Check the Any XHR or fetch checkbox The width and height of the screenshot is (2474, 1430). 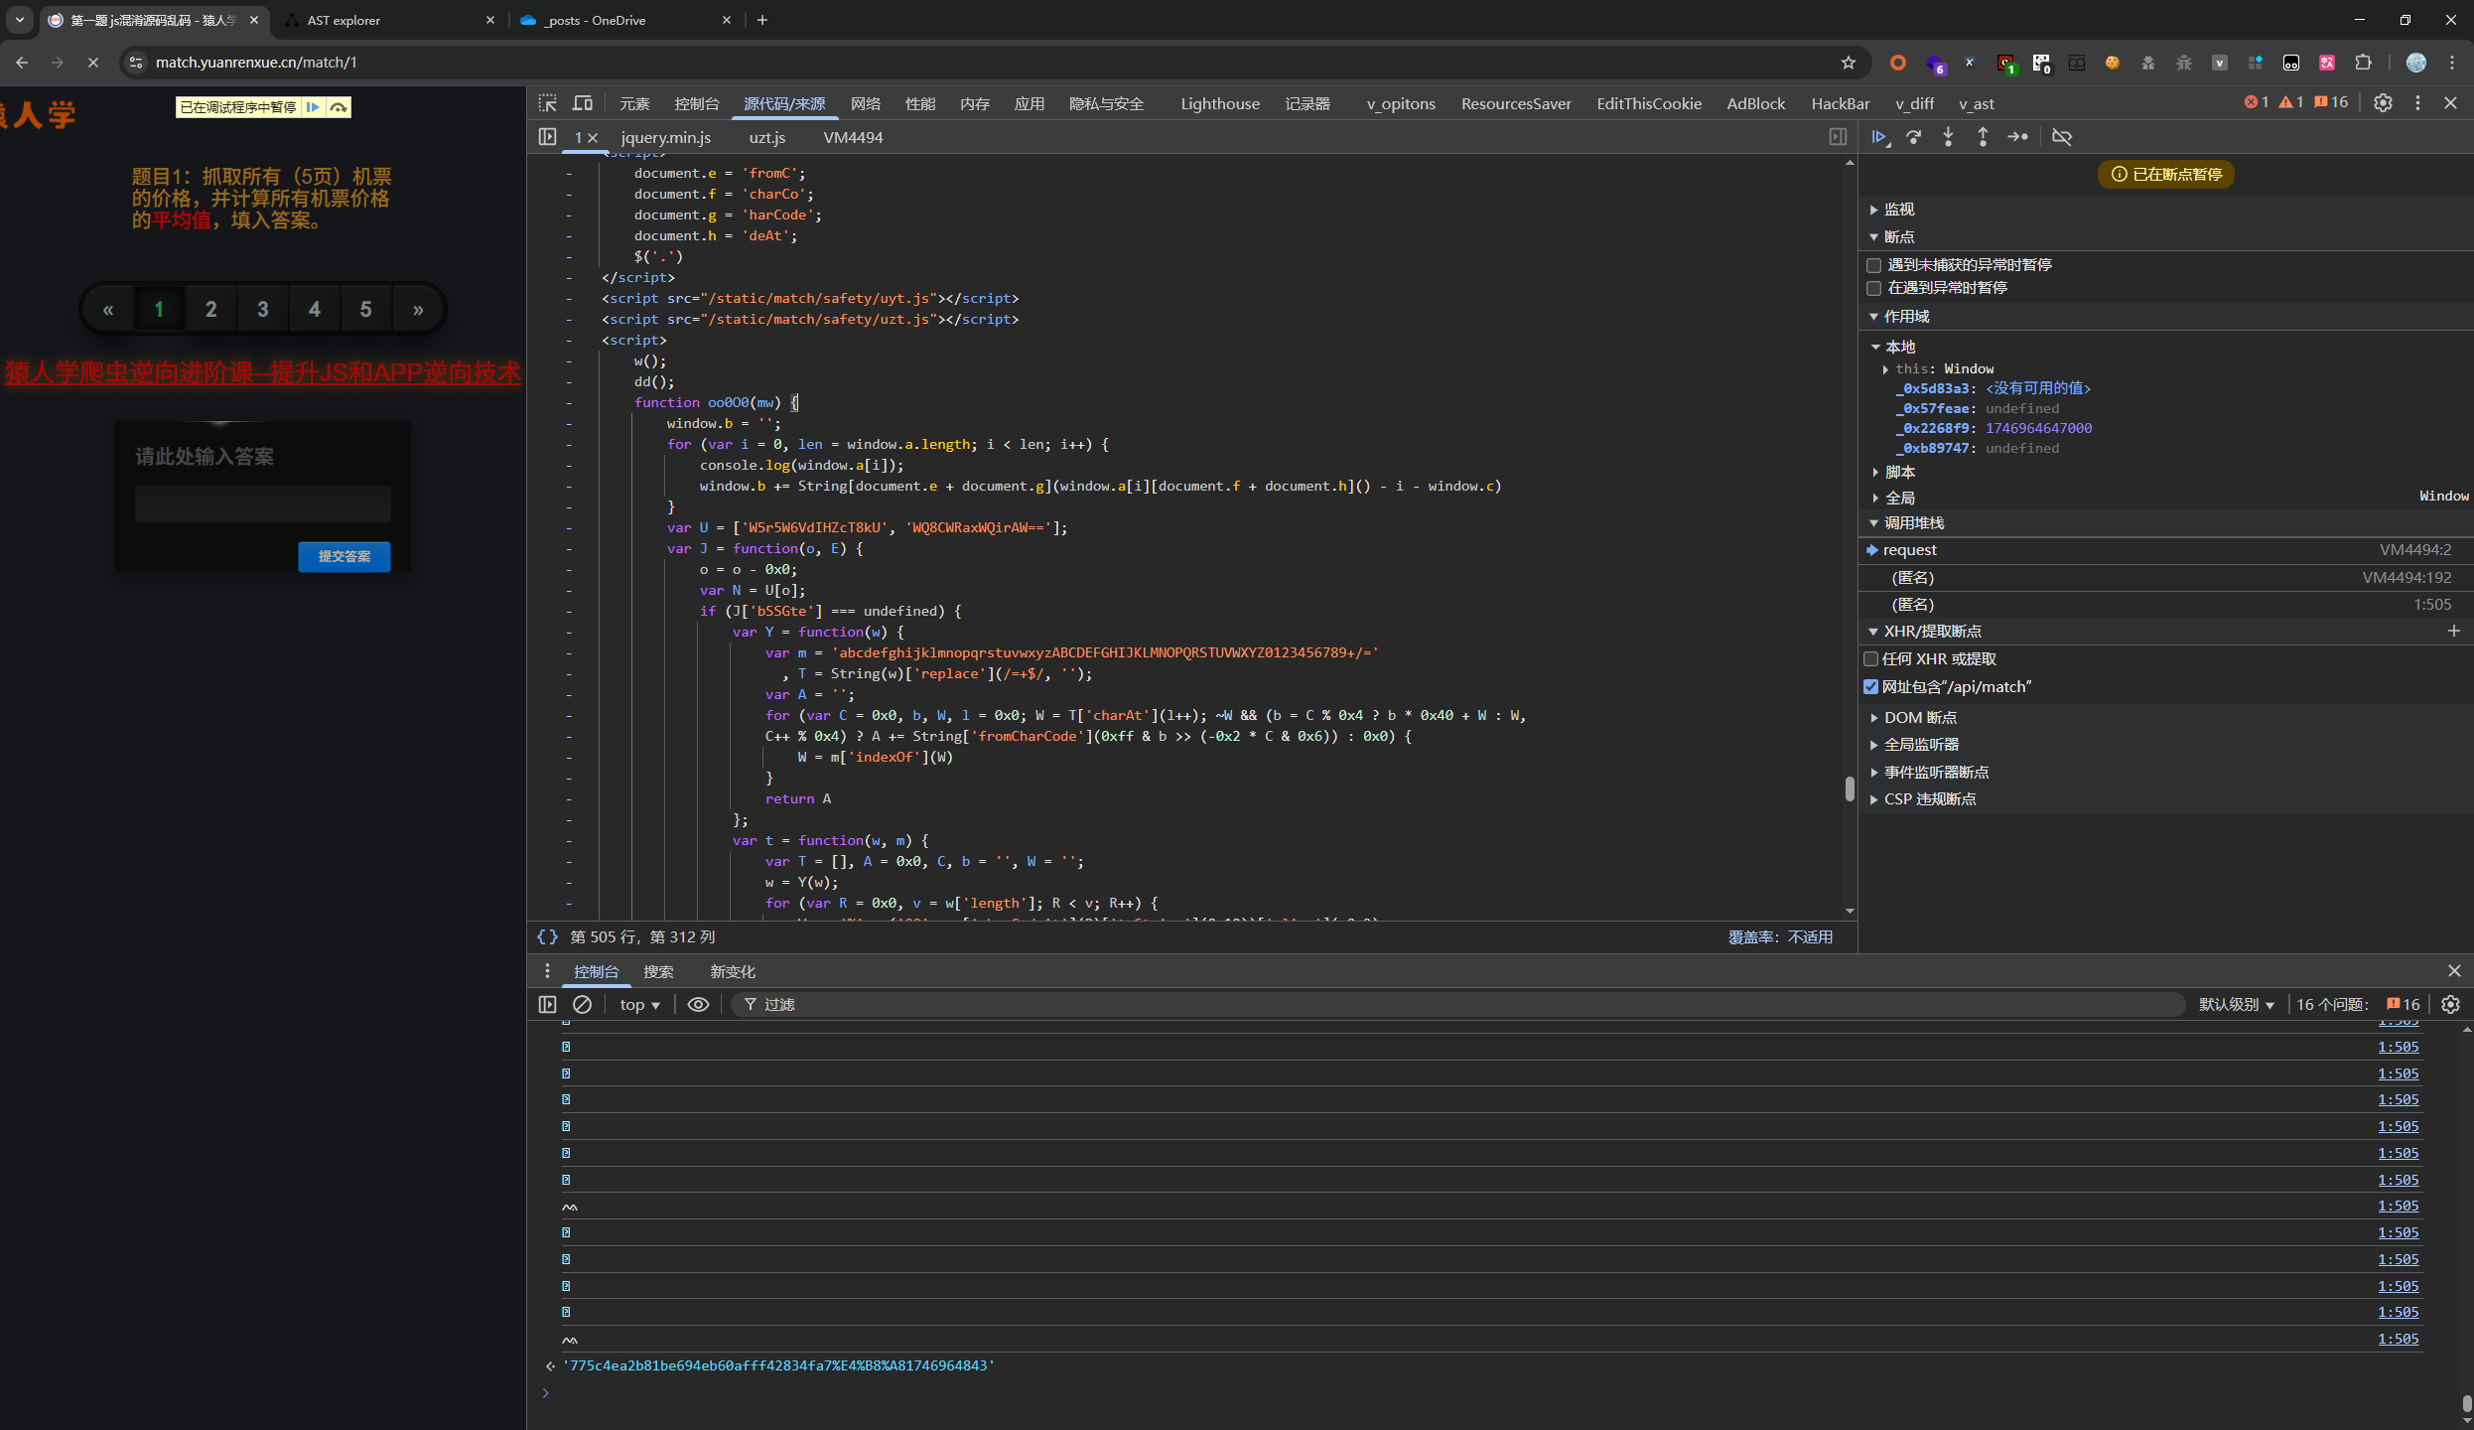coord(1871,659)
